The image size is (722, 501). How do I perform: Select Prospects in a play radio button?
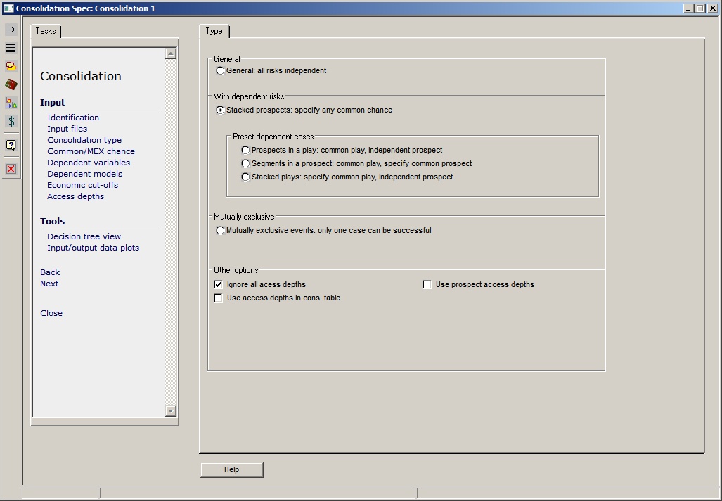245,151
